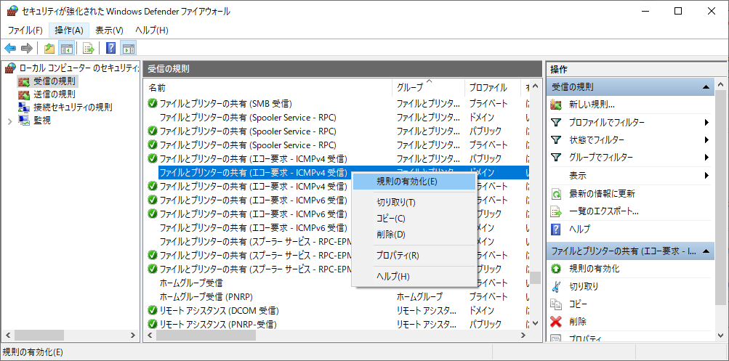The width and height of the screenshot is (729, 361).
Task: Sort by the 名前 column header
Action: tap(269, 87)
